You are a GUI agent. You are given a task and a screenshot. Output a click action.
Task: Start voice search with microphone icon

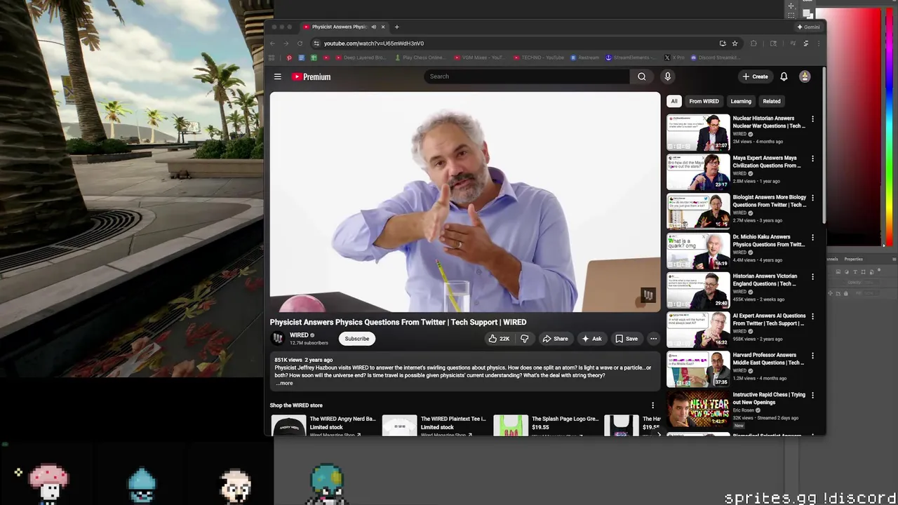pos(667,76)
